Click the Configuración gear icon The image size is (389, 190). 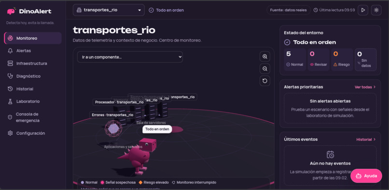pos(10,133)
